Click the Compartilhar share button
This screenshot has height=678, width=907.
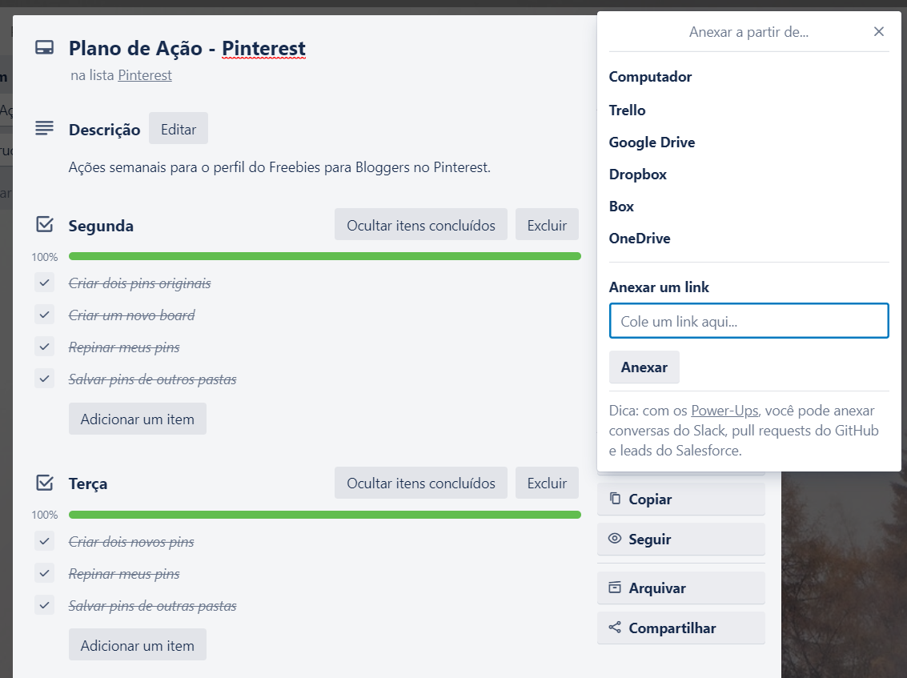click(x=680, y=628)
